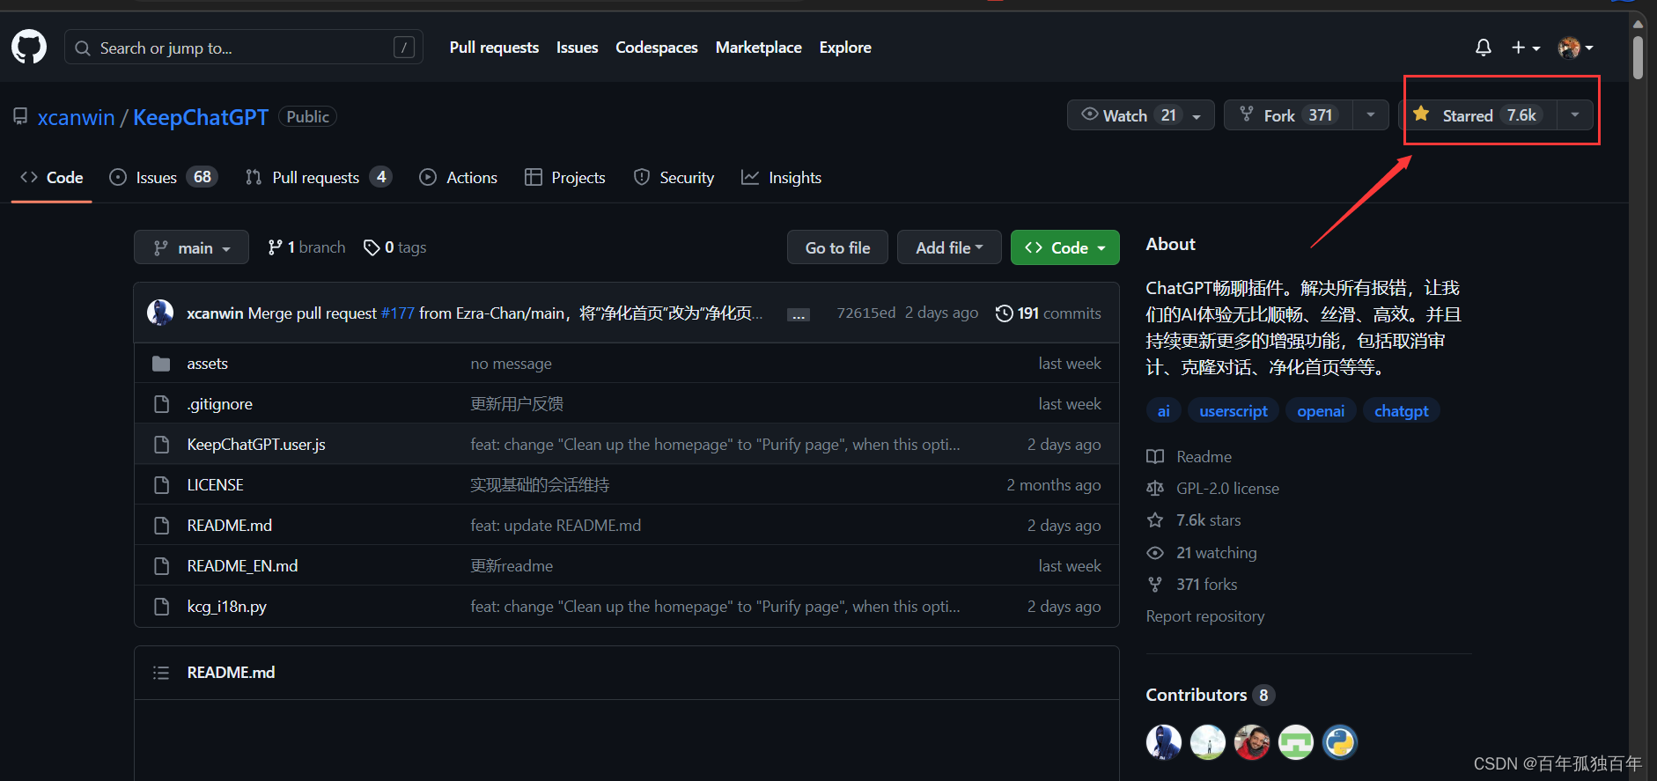Open Pull requests in top navigation
The width and height of the screenshot is (1657, 781).
coord(494,48)
